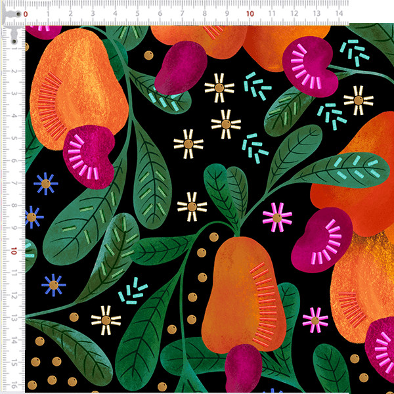
Task: Click the heart-shaped green leaf in the center
Action: (x=226, y=190)
